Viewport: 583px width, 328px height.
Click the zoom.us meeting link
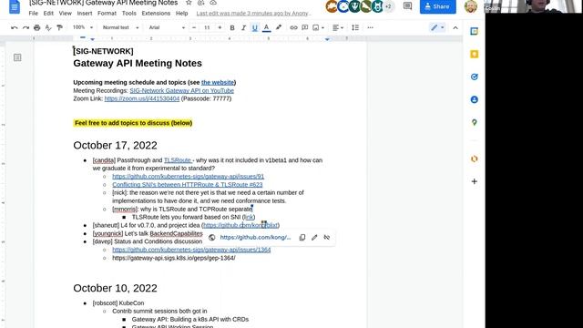coord(142,98)
